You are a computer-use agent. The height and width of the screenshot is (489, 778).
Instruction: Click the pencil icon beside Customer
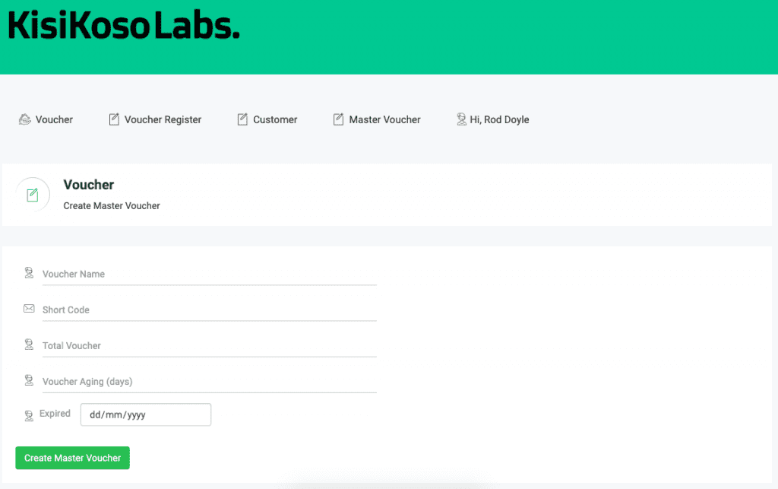pos(242,119)
